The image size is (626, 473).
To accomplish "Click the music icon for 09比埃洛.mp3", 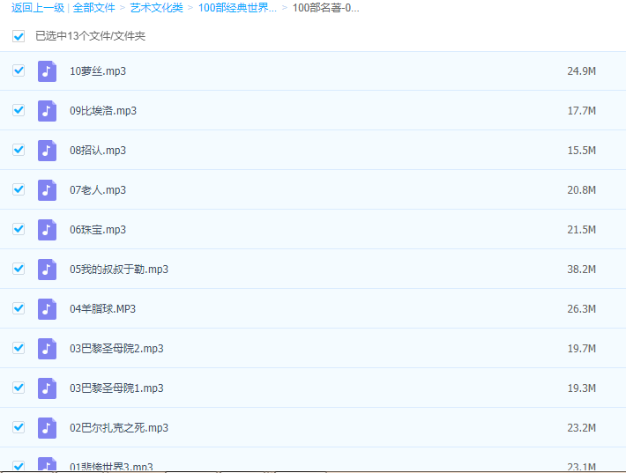I will pos(48,111).
